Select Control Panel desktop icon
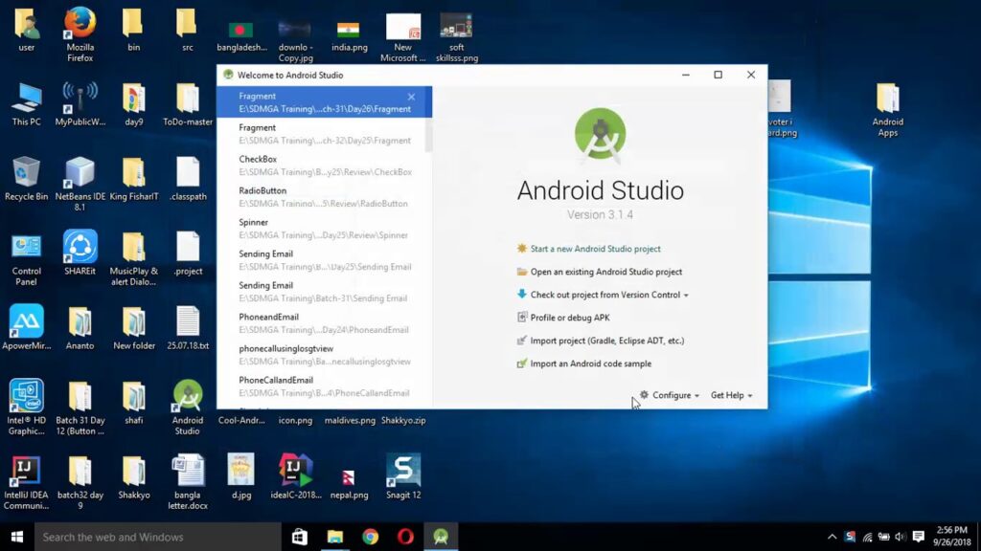The width and height of the screenshot is (981, 551). 26,259
